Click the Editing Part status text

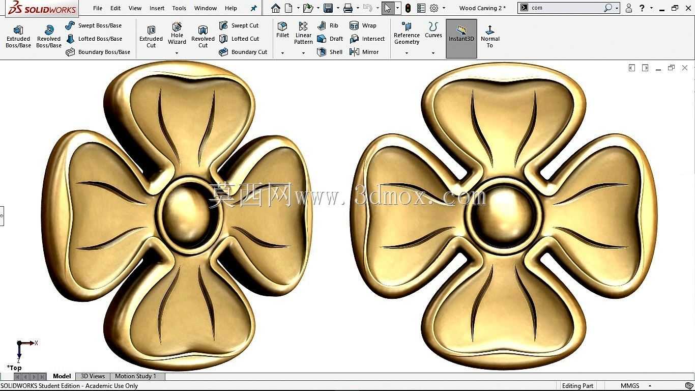(577, 386)
